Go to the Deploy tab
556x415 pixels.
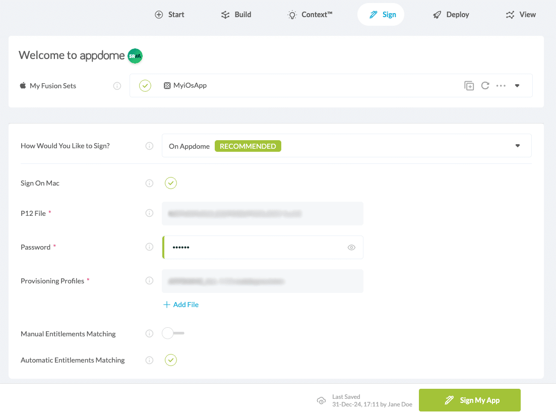point(451,15)
